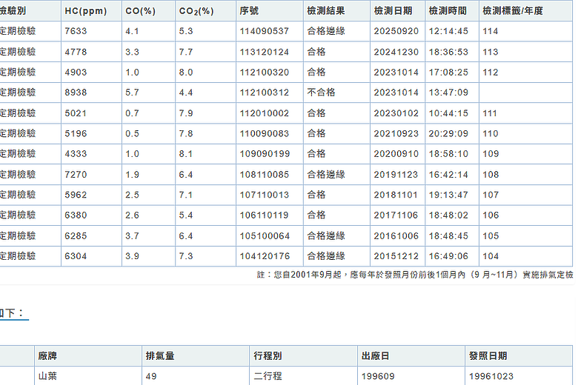Select HC value 6304

tap(76, 256)
